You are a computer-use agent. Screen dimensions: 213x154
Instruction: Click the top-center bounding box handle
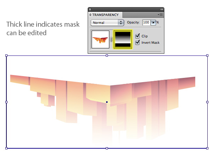(x=107, y=55)
